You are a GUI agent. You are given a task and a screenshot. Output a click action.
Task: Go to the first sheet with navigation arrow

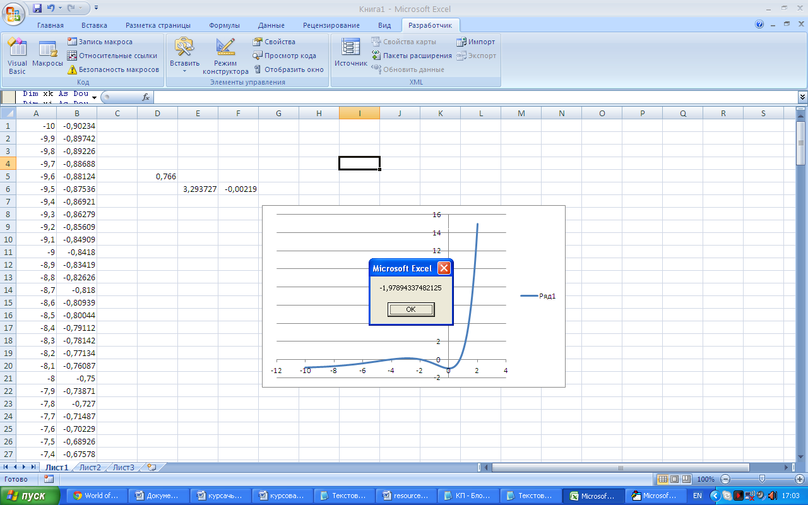point(7,467)
